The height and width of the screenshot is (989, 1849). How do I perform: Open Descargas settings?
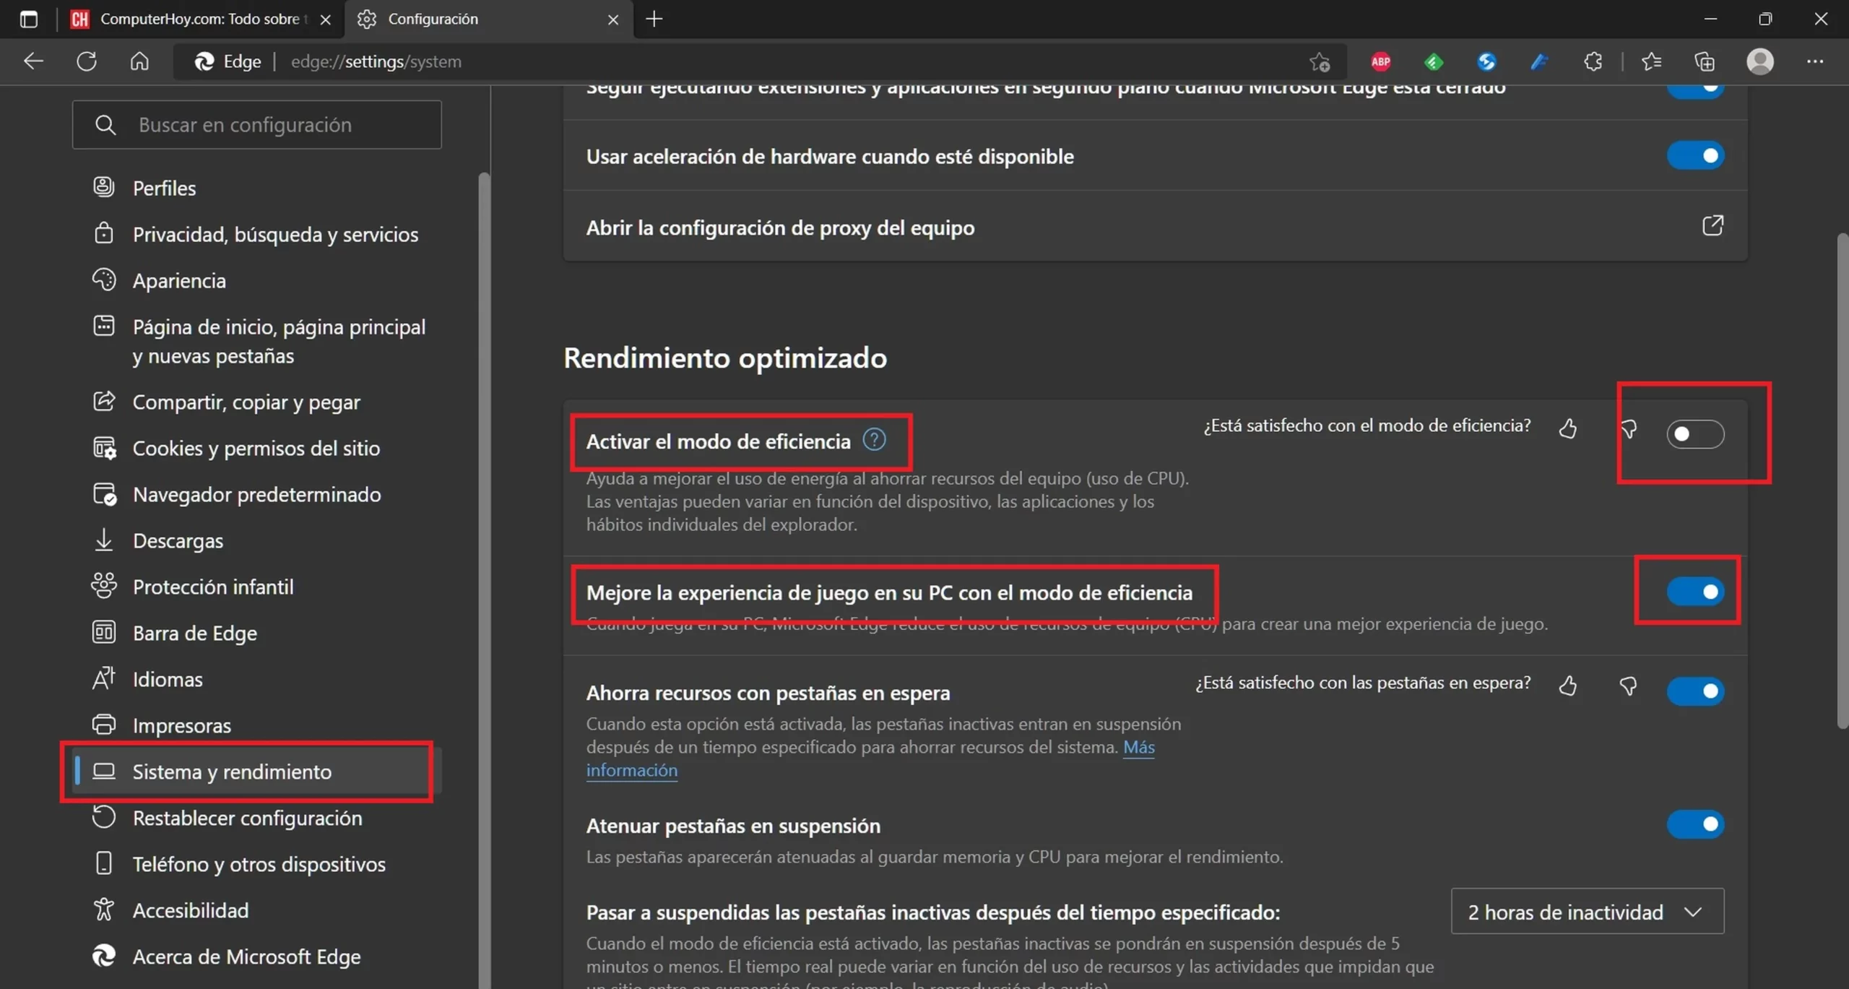point(256,540)
